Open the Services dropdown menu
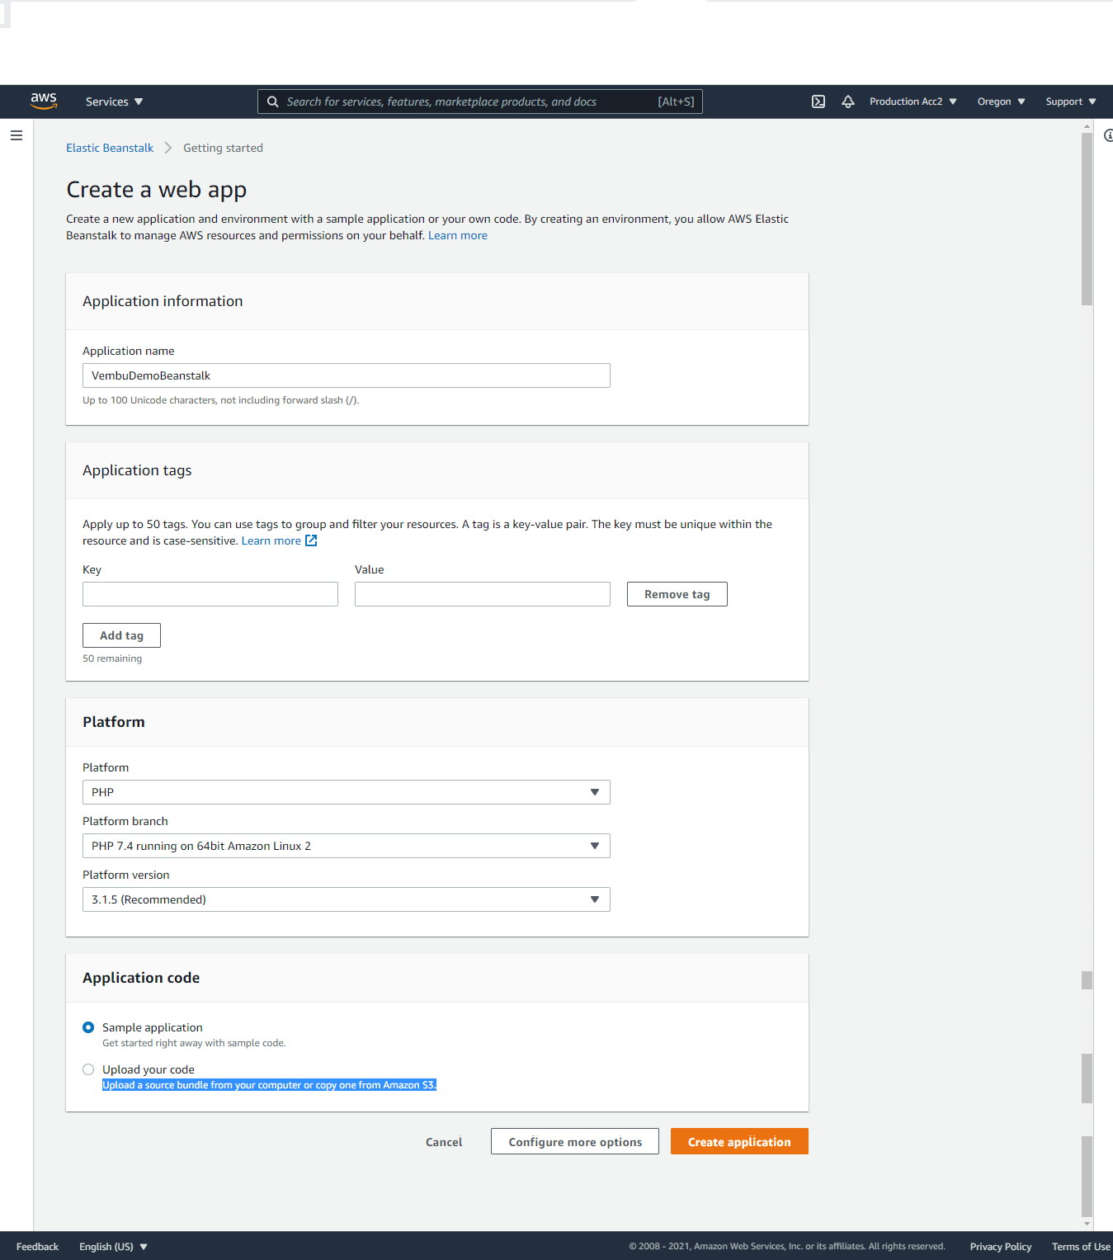This screenshot has height=1260, width=1113. point(114,101)
